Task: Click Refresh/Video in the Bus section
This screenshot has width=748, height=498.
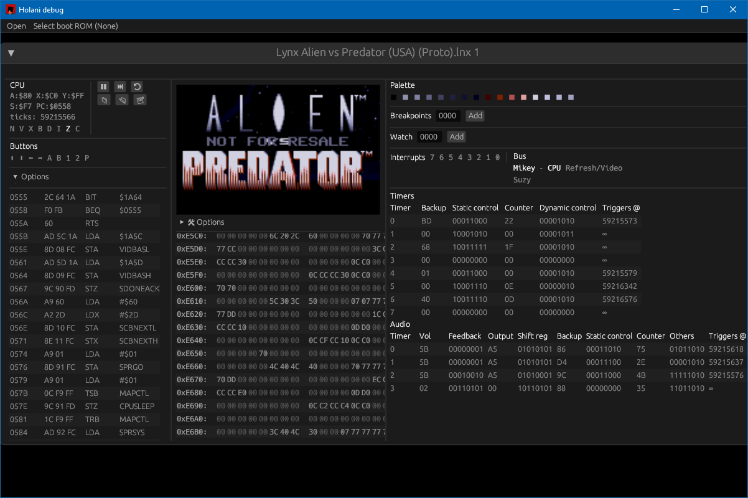Action: point(594,168)
